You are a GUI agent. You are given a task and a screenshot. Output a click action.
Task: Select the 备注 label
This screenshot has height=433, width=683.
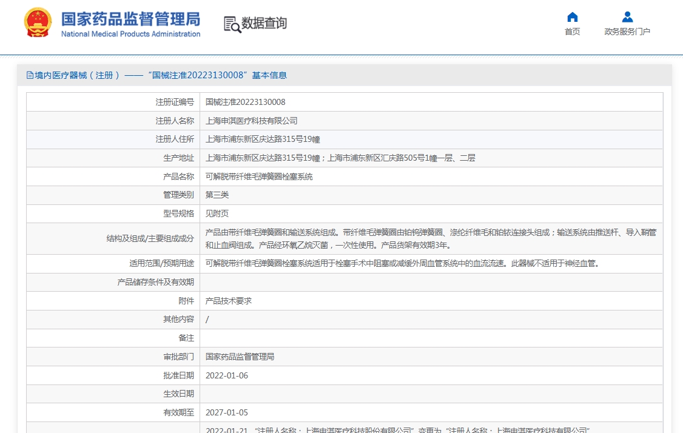186,338
